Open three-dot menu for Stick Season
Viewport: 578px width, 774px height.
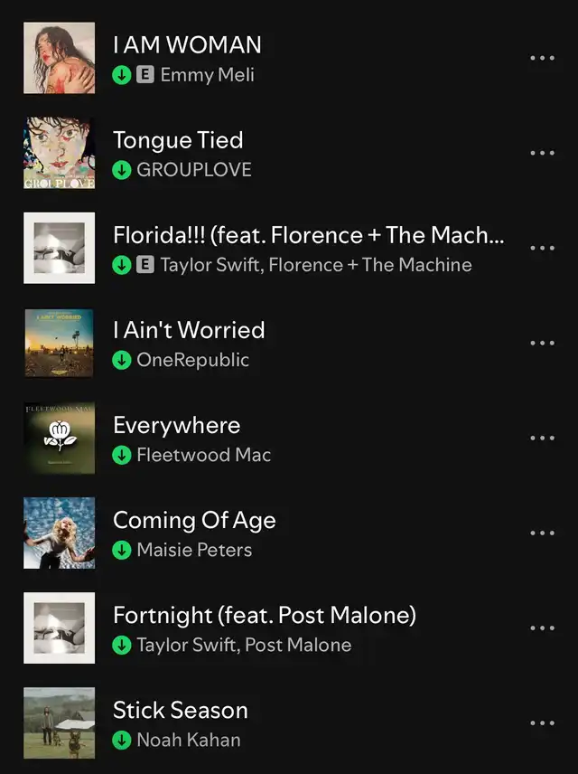(x=542, y=723)
